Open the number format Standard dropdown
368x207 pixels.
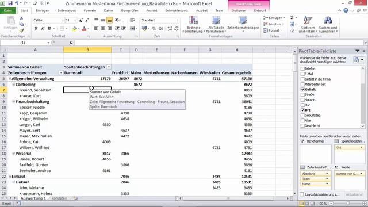click(177, 20)
